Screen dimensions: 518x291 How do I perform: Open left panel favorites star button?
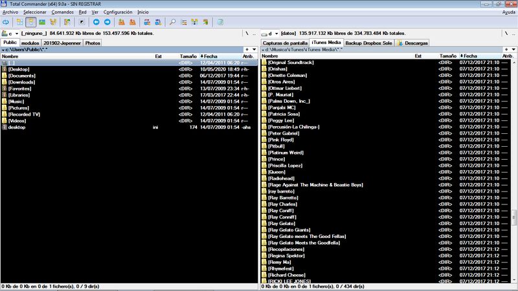(x=247, y=50)
